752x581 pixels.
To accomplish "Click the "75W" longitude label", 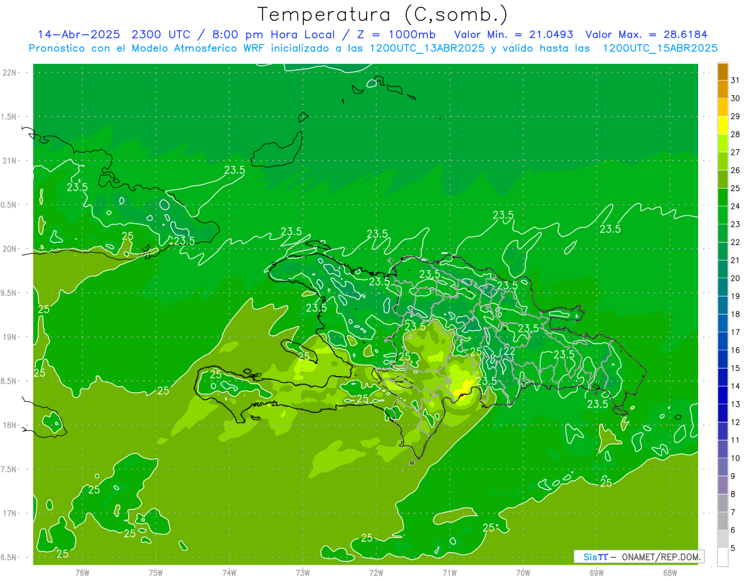I will coord(156,572).
